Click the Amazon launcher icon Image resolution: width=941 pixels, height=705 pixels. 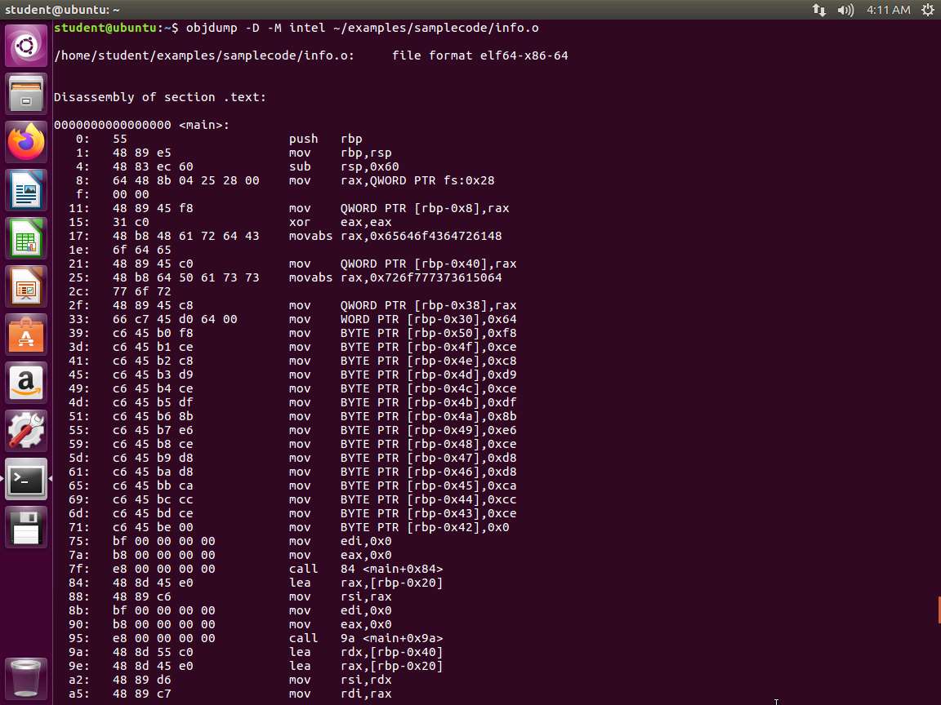point(26,383)
